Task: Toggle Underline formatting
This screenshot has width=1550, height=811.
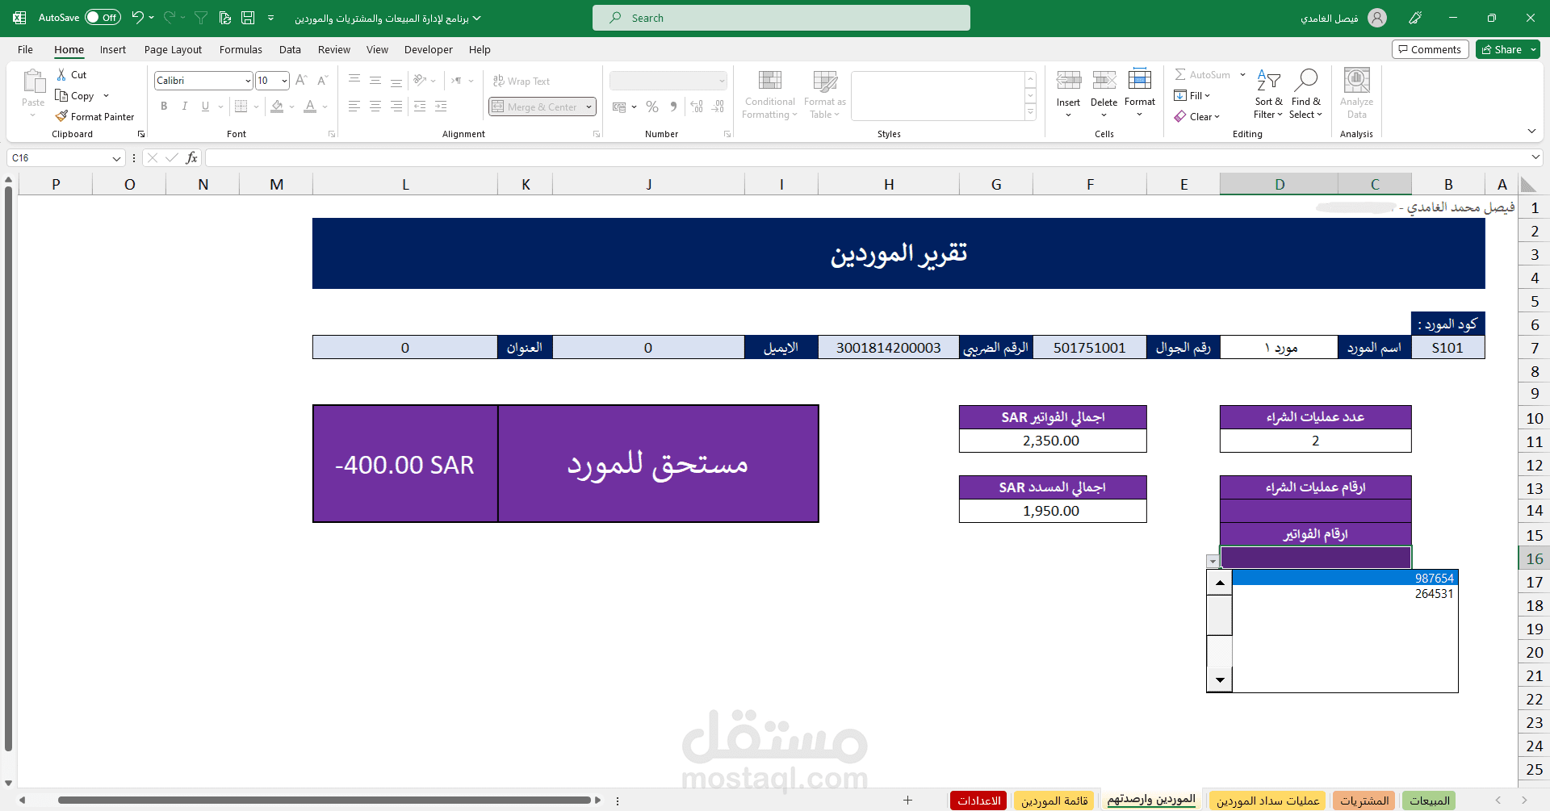Action: tap(205, 106)
